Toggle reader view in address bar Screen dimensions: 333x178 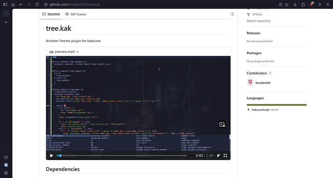[x=280, y=4]
